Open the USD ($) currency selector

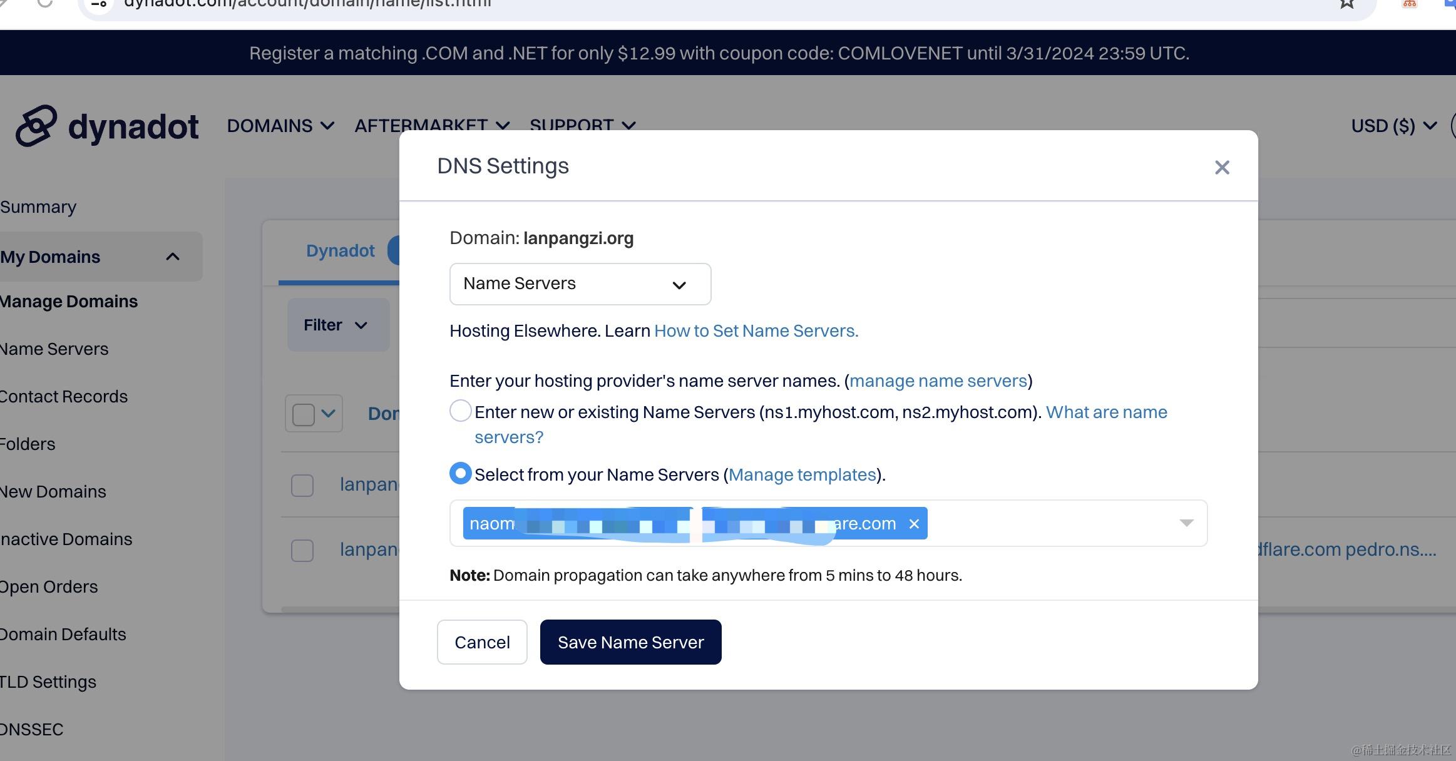1393,126
